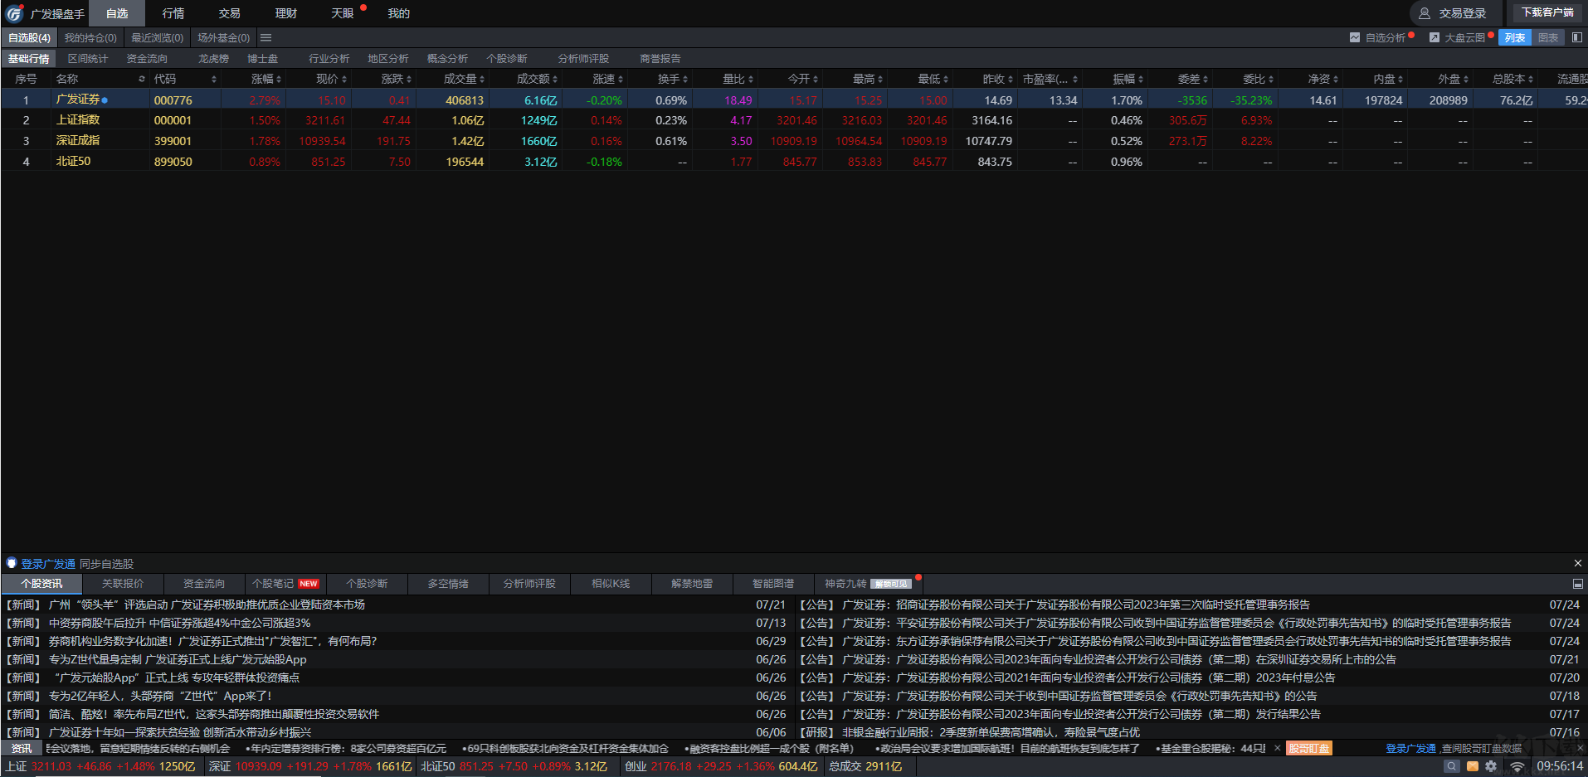This screenshot has width=1588, height=777.
Task: Click the 登录广发通 link above news panel
Action: click(48, 564)
